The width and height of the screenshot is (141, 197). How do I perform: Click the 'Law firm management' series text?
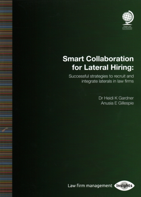coord(90,186)
